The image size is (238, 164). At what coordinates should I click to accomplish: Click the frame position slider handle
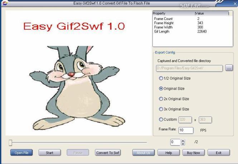(10, 143)
